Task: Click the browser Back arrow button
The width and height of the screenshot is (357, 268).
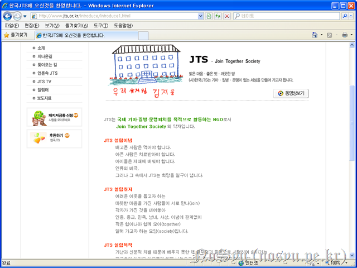Action: (x=7, y=16)
